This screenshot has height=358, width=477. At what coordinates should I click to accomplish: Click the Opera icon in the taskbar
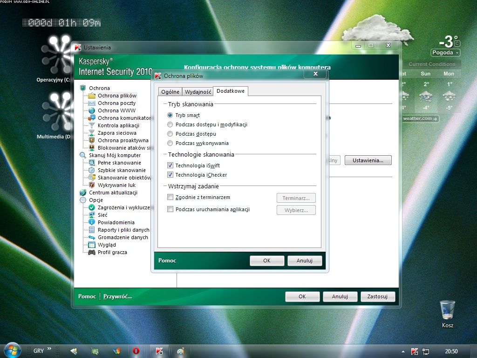coord(136,351)
